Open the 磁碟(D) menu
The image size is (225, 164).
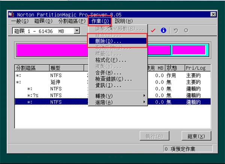[43, 21]
